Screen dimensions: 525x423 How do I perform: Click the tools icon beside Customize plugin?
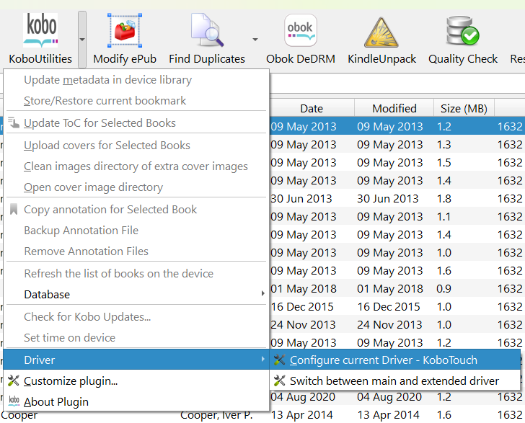pyautogui.click(x=14, y=380)
